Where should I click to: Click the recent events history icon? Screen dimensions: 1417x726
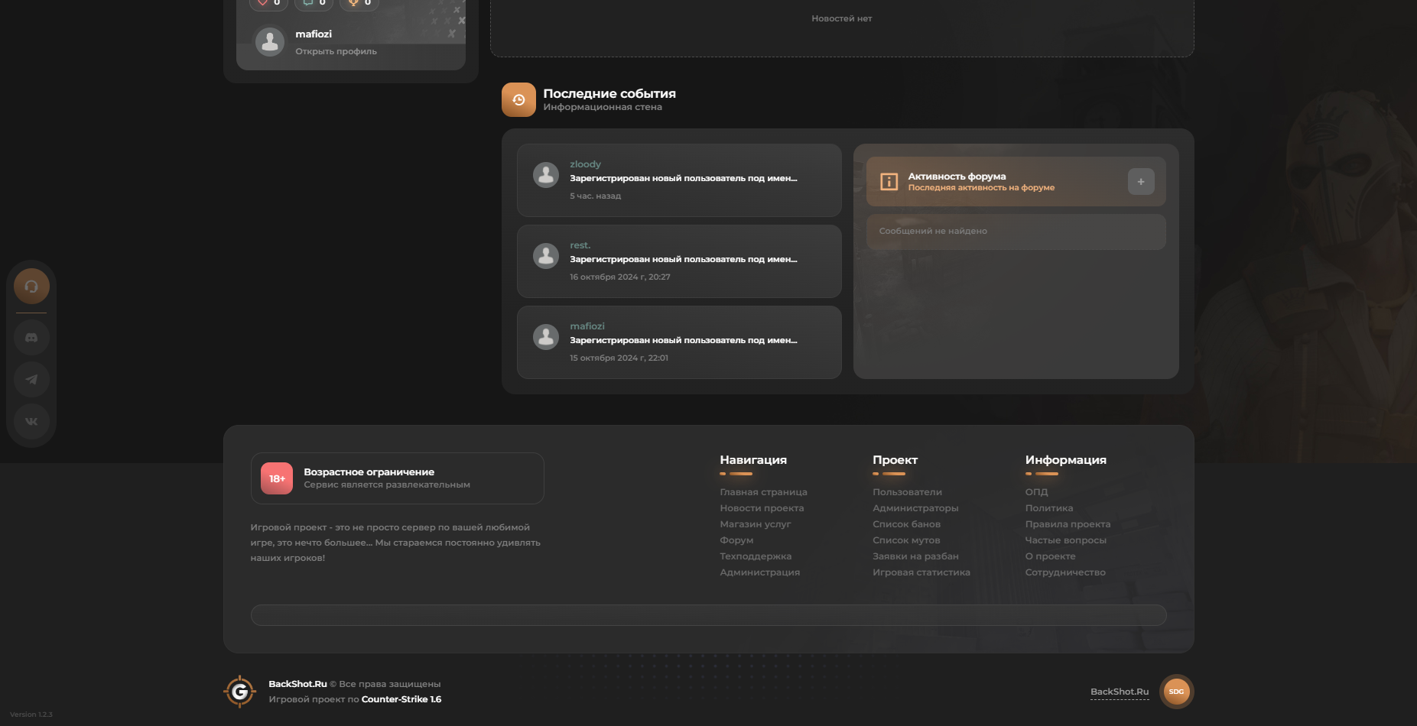[x=518, y=100]
